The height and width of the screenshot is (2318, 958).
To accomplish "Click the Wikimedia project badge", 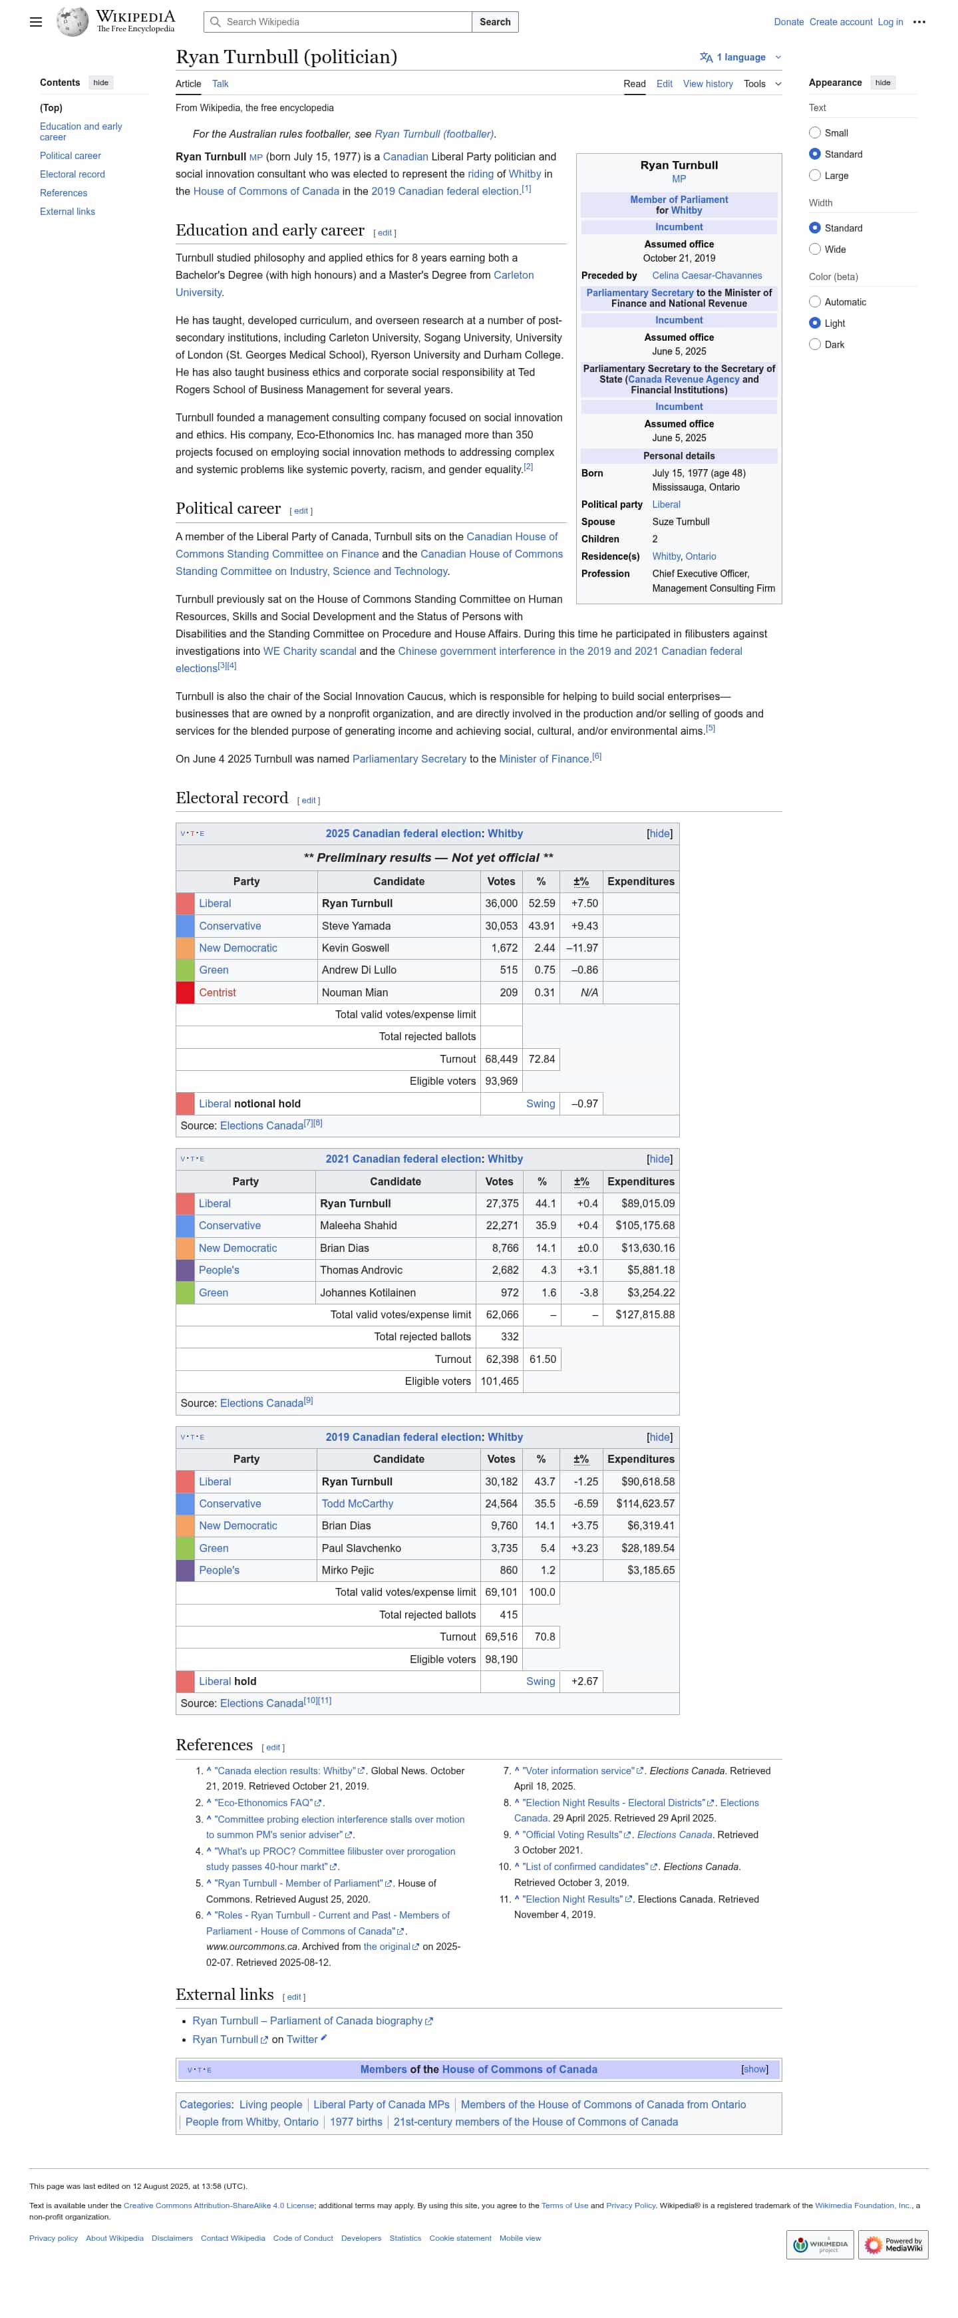I will pos(820,2244).
